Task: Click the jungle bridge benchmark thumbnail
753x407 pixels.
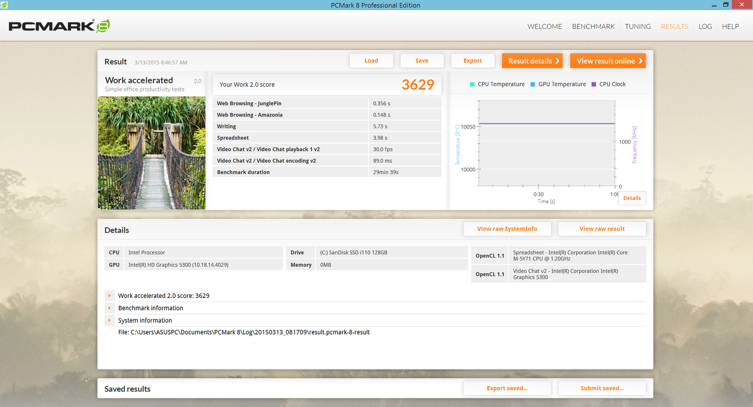Action: click(x=151, y=153)
